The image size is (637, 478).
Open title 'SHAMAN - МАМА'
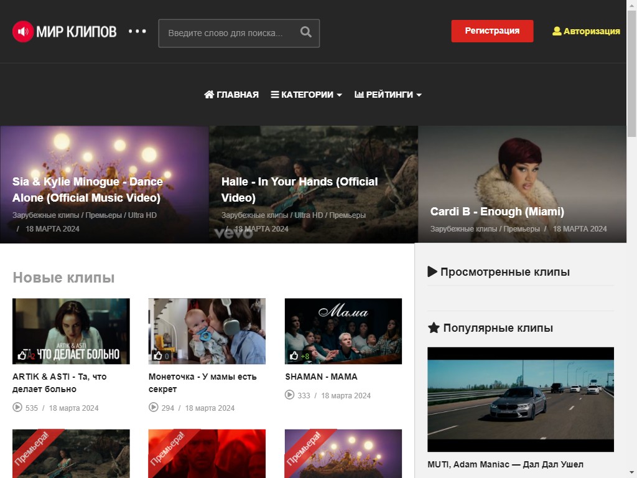322,377
